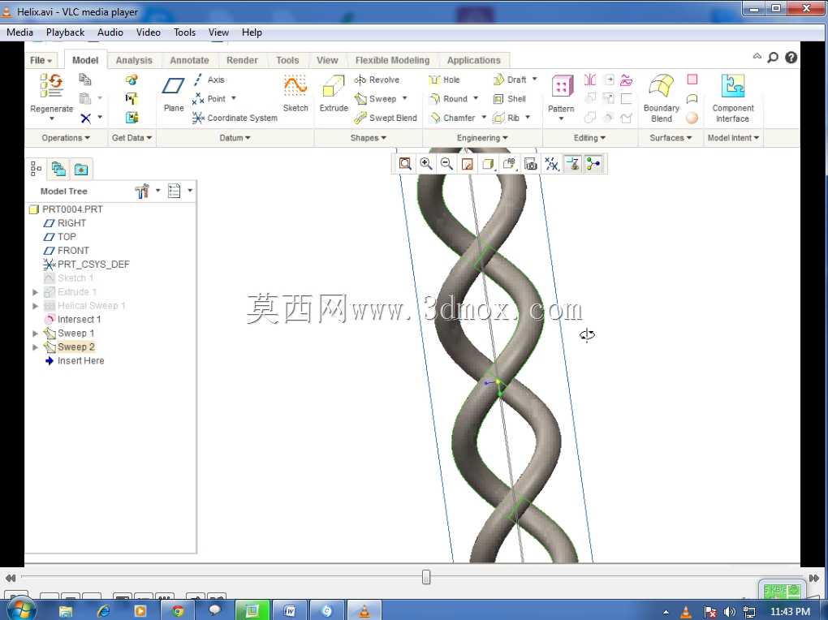Viewport: 828px width, 620px height.
Task: Click the Zoom Out icon
Action: click(446, 164)
